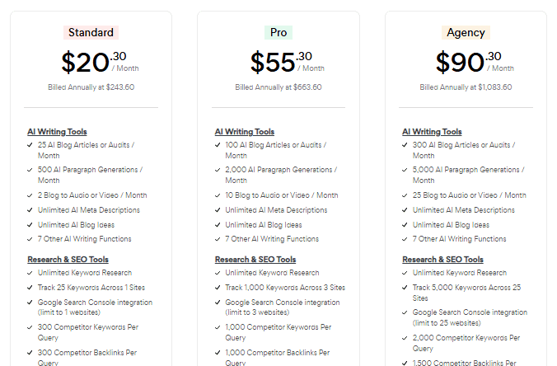Click checkmark next to 10 Blog to Audio
Image resolution: width=557 pixels, height=366 pixels.
tap(218, 195)
